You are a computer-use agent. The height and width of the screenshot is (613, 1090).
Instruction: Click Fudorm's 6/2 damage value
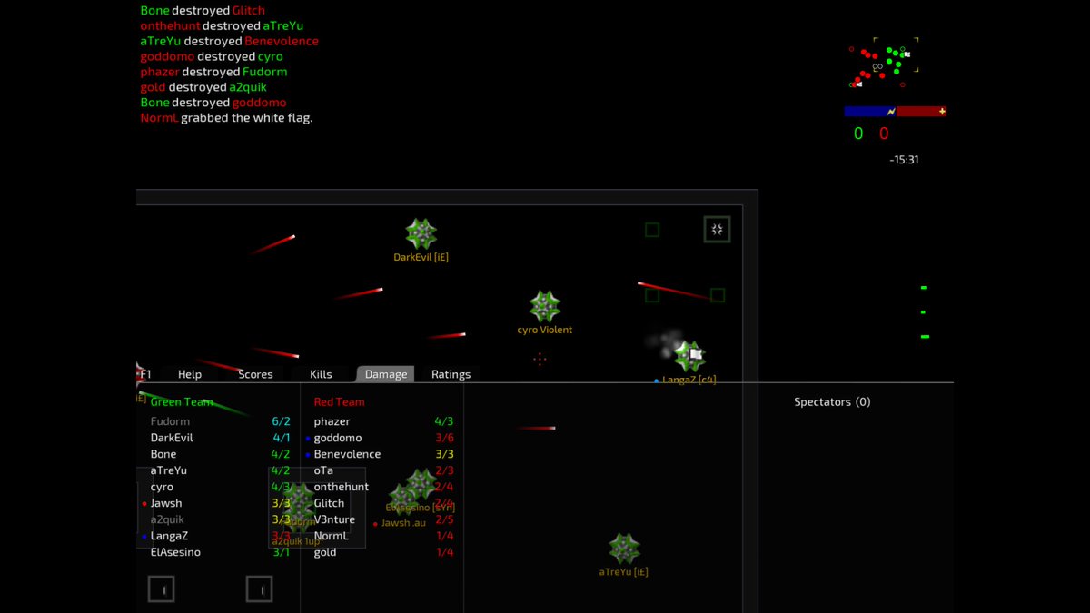(281, 421)
